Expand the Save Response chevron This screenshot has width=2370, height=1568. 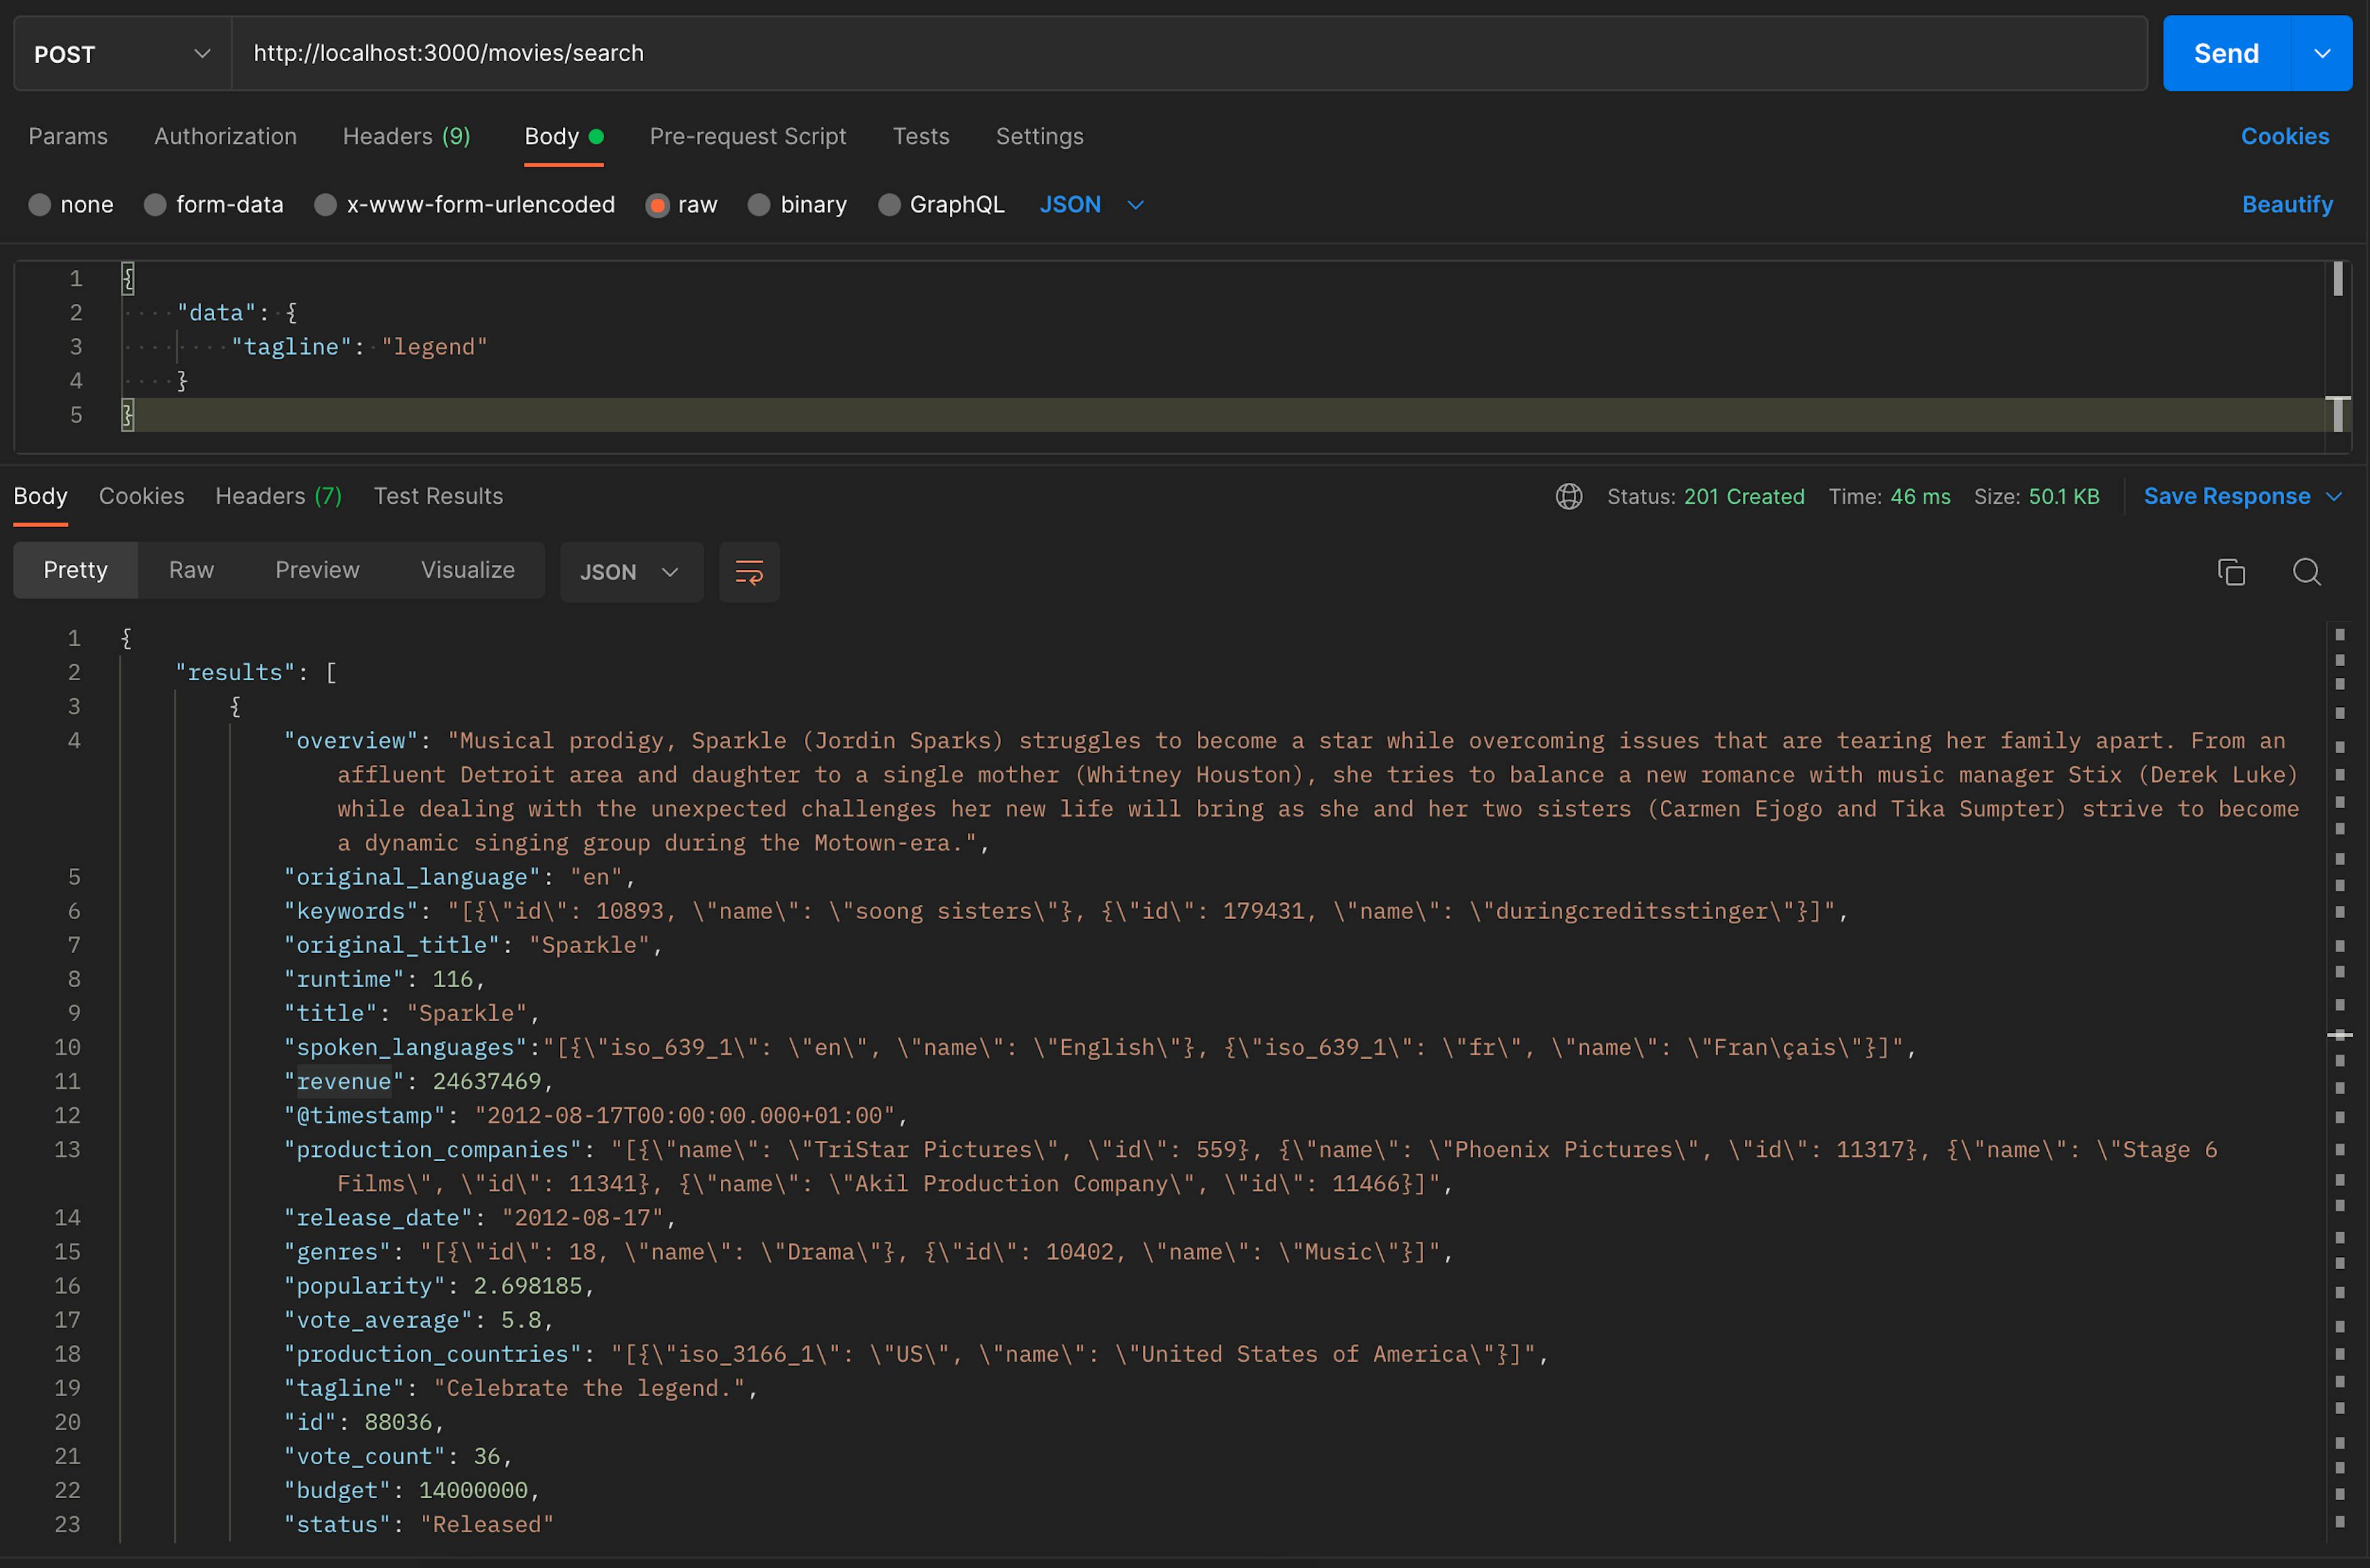(2334, 497)
